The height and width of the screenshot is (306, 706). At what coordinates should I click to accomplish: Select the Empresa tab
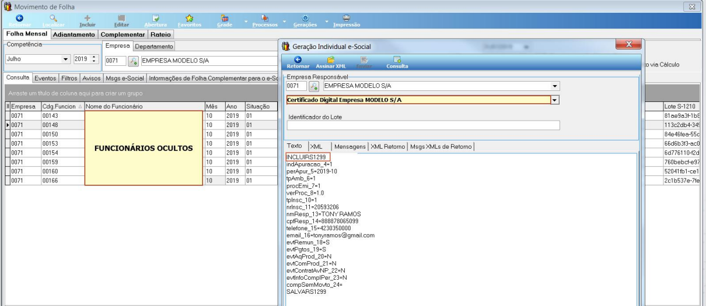click(117, 46)
